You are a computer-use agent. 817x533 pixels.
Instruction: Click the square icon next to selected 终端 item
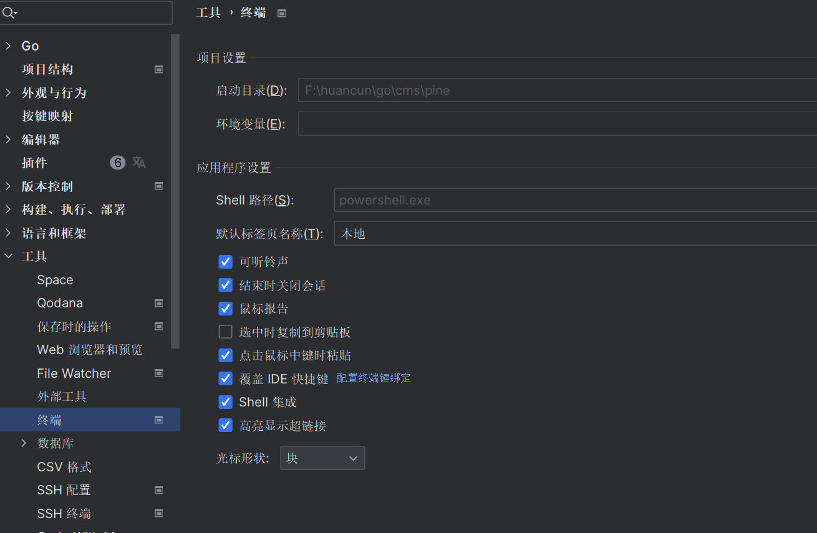point(158,420)
